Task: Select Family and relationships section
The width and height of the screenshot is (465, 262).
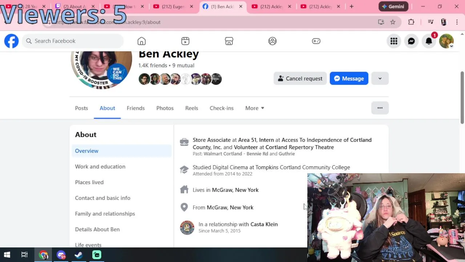Action: coord(122,214)
